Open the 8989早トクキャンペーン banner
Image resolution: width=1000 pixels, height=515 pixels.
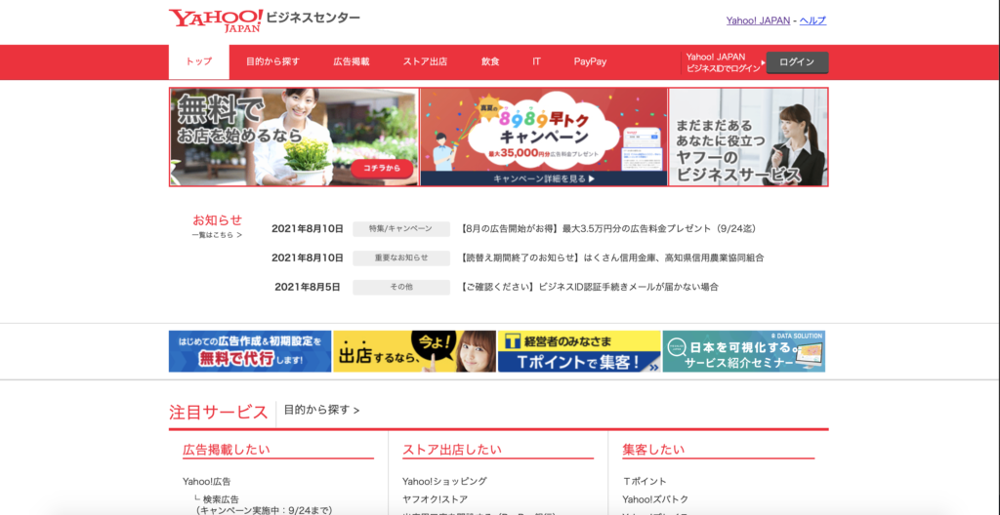pos(544,130)
